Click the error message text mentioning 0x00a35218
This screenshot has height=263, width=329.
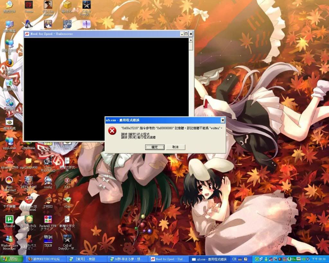pos(172,128)
